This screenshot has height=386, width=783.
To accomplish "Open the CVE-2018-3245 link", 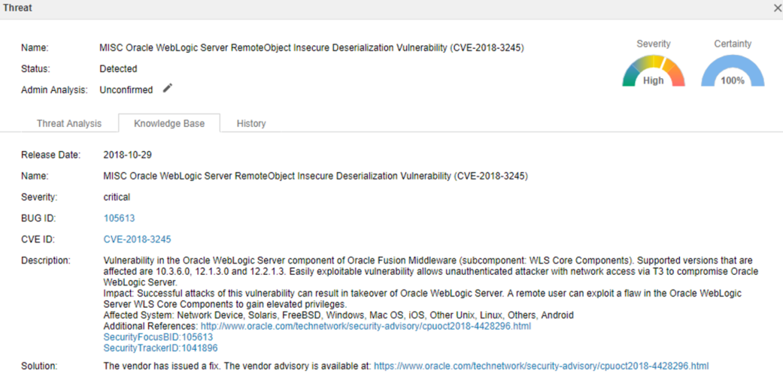I will (138, 240).
